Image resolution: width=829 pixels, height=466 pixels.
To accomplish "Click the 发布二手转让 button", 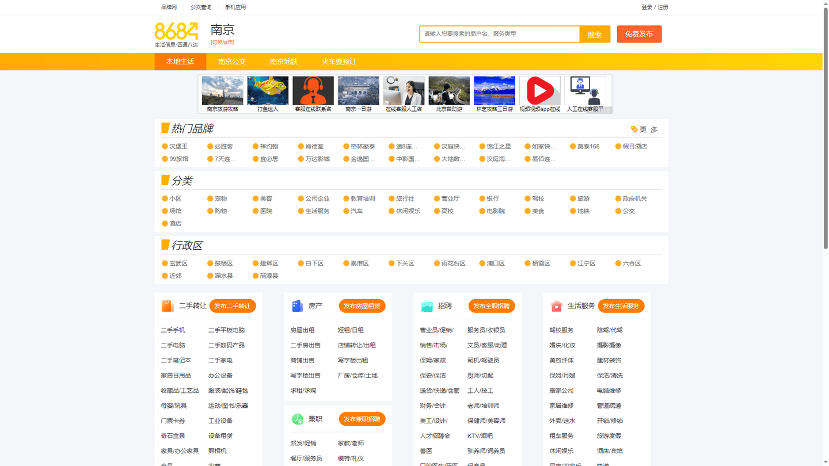I will tap(233, 306).
